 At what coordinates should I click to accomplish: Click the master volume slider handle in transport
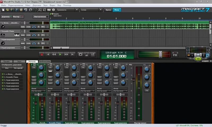tap(160, 54)
